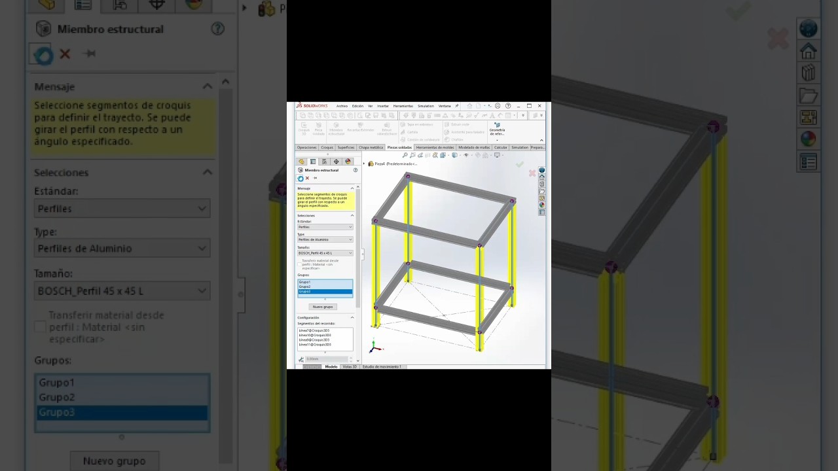Click the Nuevo grupo button
The width and height of the screenshot is (838, 471).
click(323, 307)
